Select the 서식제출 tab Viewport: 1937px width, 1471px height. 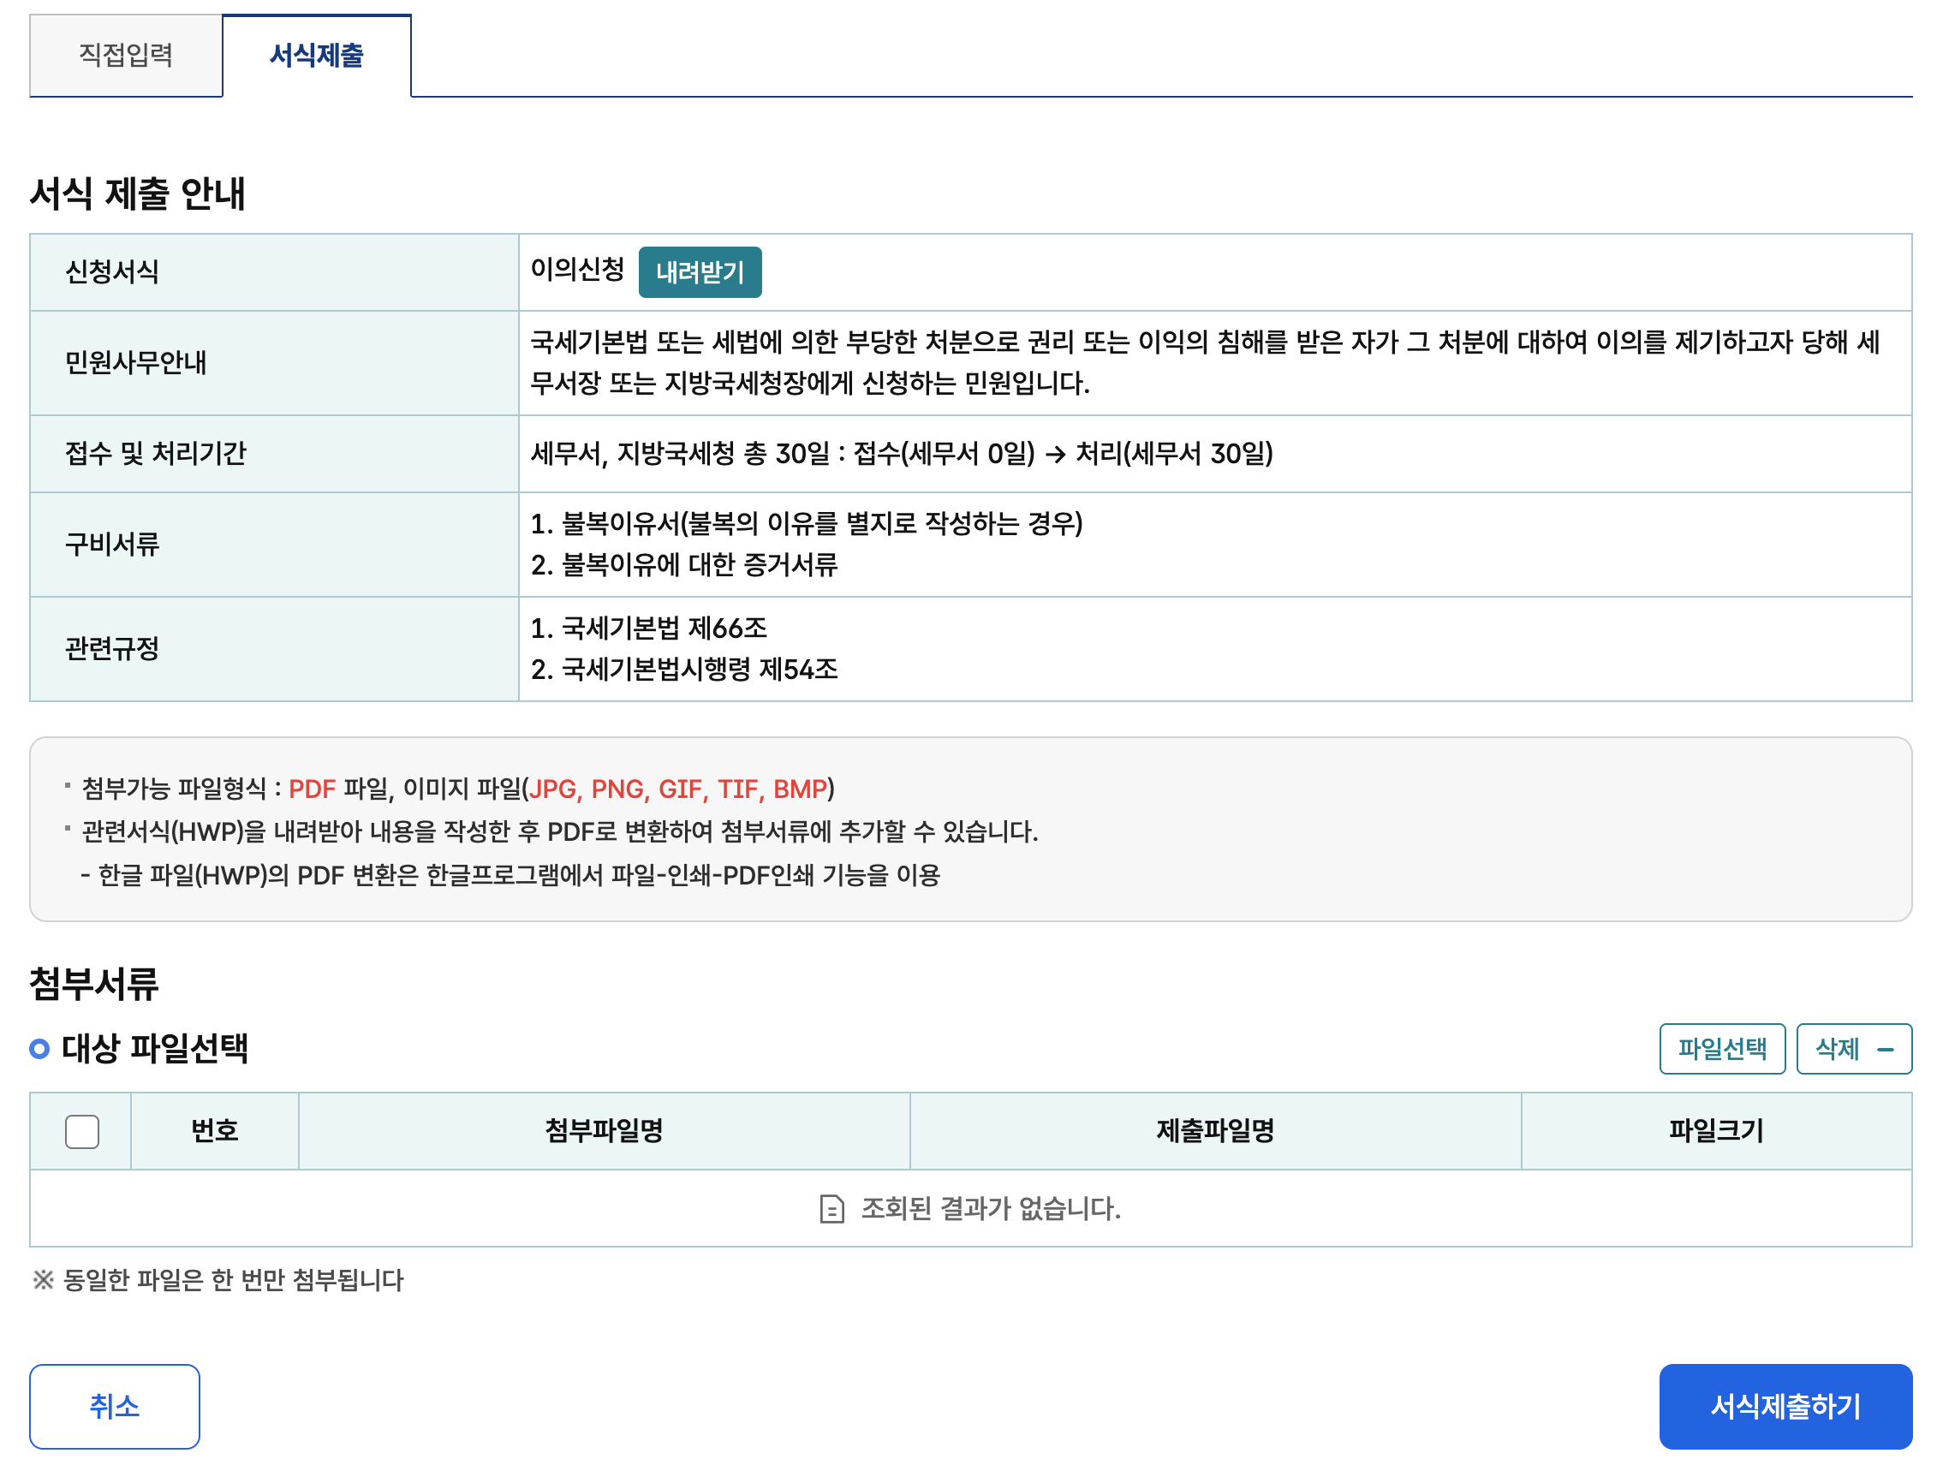[x=316, y=55]
